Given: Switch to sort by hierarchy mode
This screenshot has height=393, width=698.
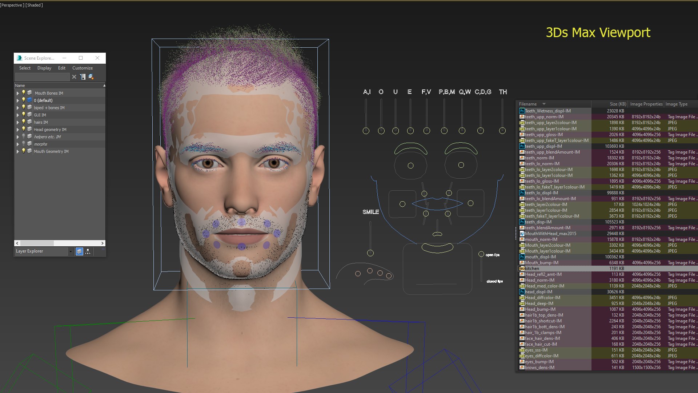Looking at the screenshot, I should 88,251.
